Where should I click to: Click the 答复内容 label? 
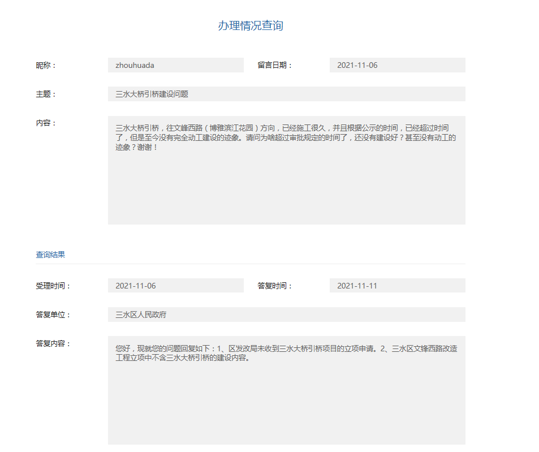53,343
